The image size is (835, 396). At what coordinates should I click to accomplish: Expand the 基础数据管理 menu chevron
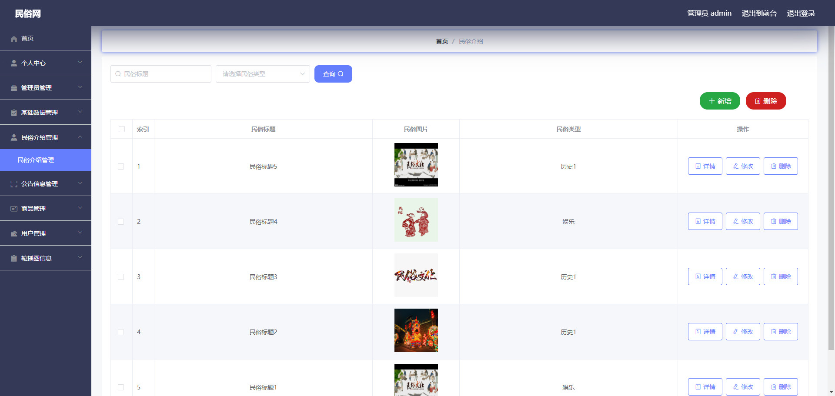pos(80,112)
